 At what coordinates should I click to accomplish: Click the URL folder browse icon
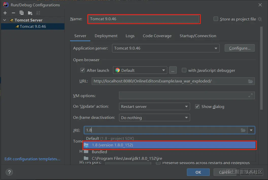click(x=250, y=81)
